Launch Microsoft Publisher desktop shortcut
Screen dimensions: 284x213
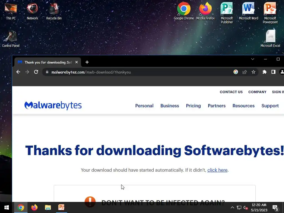click(x=227, y=13)
